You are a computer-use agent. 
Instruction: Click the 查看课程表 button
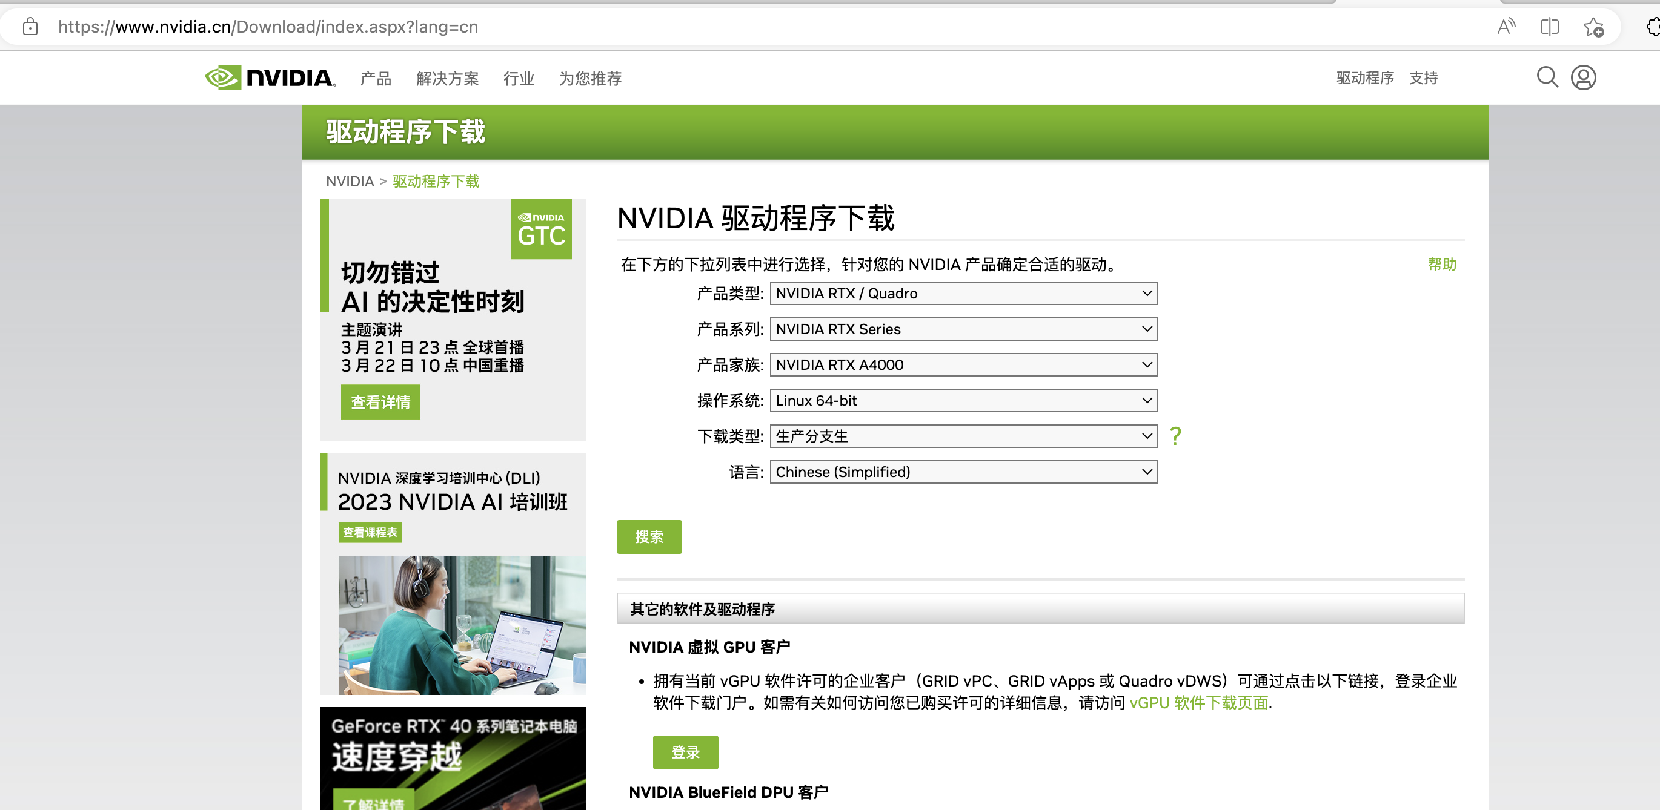click(370, 532)
